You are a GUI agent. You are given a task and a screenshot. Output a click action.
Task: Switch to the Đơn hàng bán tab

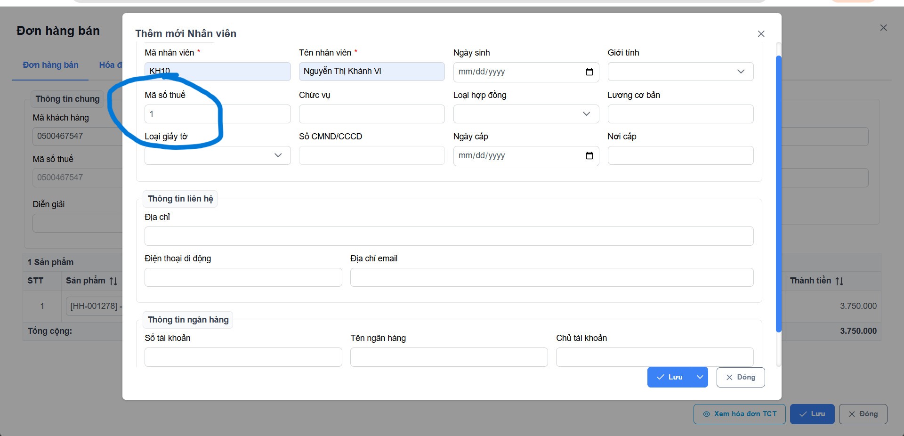(x=51, y=65)
